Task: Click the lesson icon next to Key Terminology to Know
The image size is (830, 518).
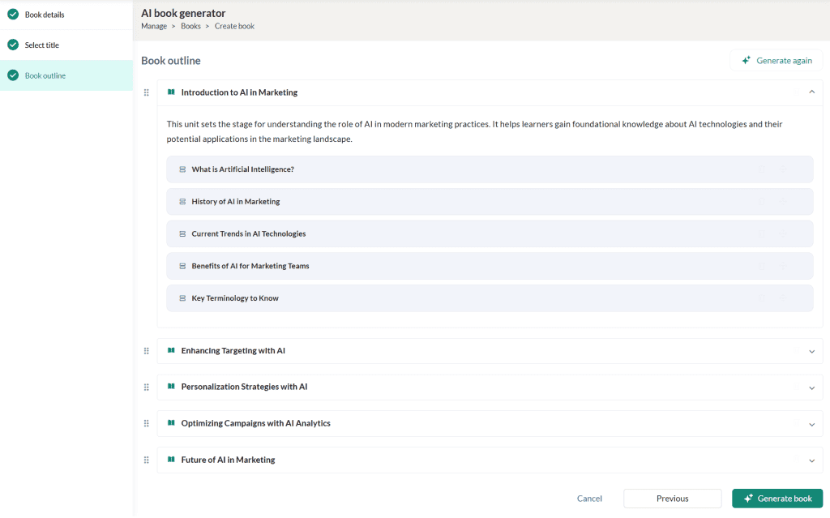Action: [182, 298]
